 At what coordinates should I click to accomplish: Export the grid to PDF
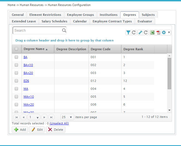[x=158, y=32]
